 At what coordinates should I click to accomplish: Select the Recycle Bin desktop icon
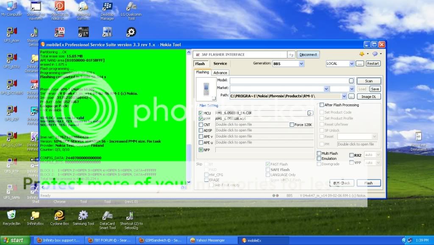11,218
